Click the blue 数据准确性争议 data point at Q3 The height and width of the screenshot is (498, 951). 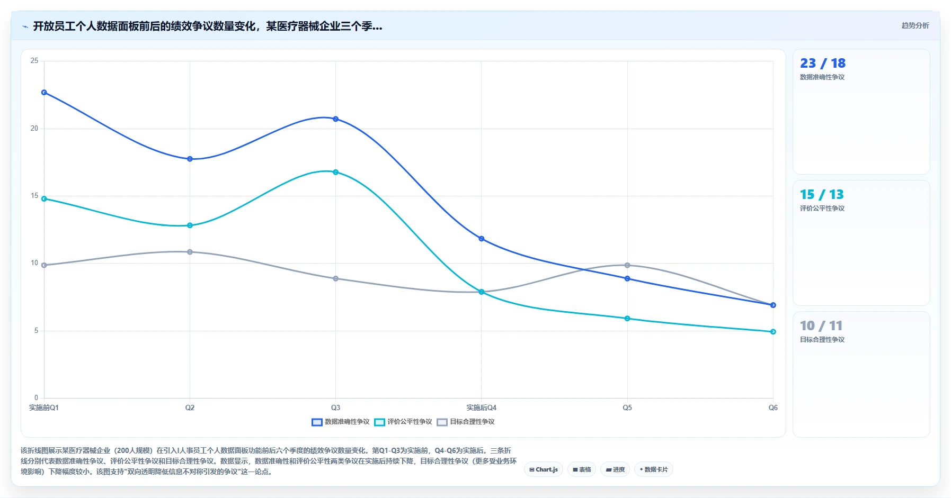pos(336,119)
